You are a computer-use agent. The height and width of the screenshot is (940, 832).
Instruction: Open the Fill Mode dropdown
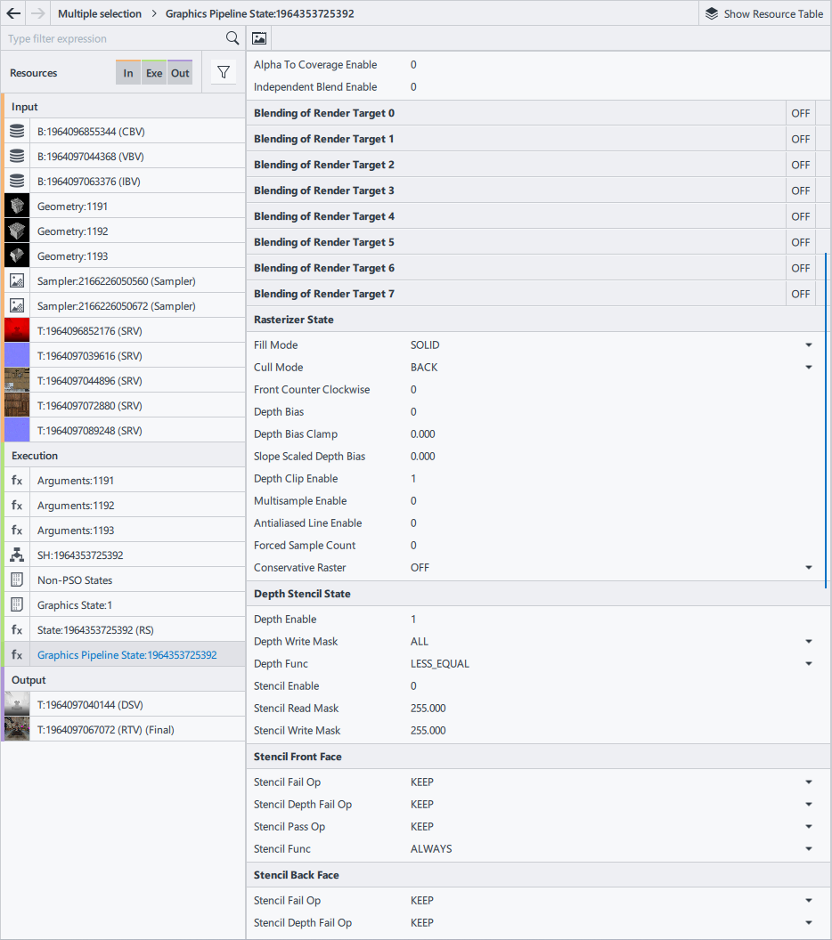[809, 344]
